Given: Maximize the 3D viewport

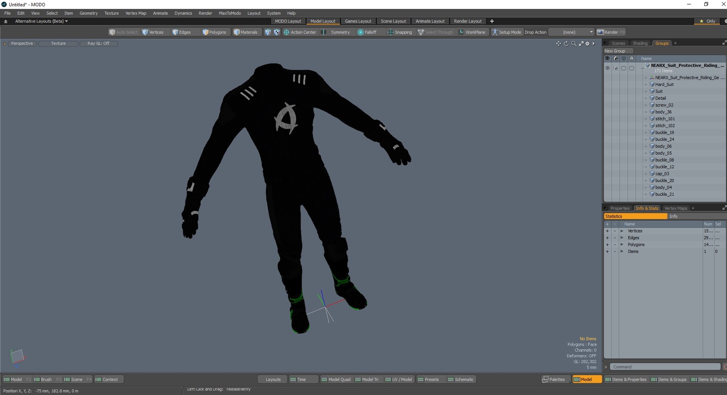Looking at the screenshot, I should (581, 43).
